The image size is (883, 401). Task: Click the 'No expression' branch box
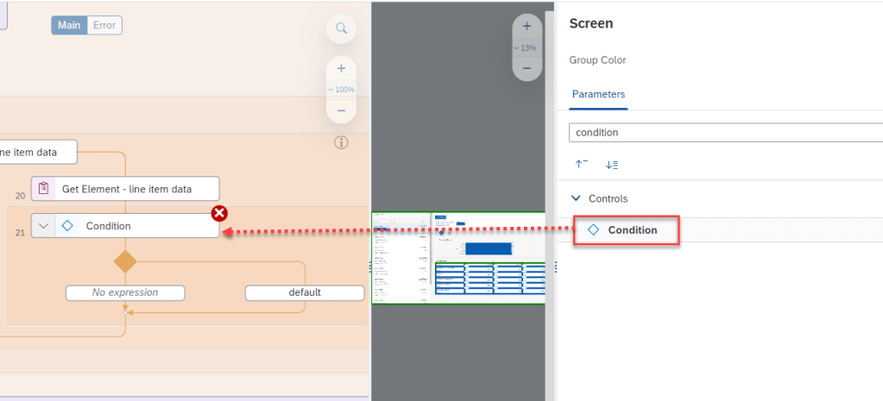[125, 292]
